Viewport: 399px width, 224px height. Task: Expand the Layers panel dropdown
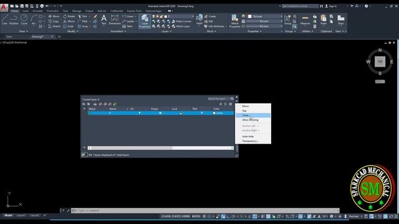166,31
